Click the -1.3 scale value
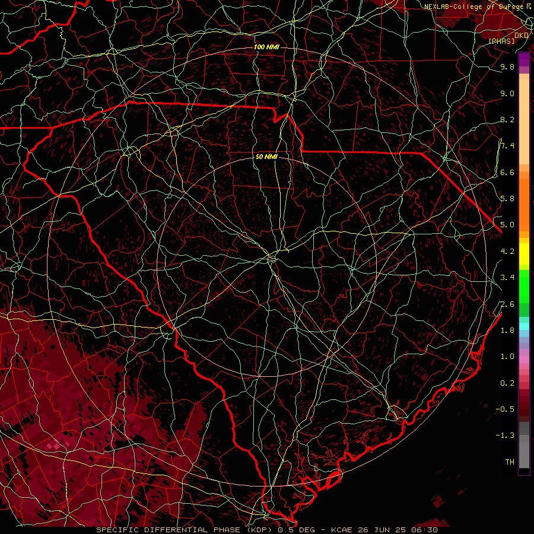534x534 pixels. click(505, 436)
